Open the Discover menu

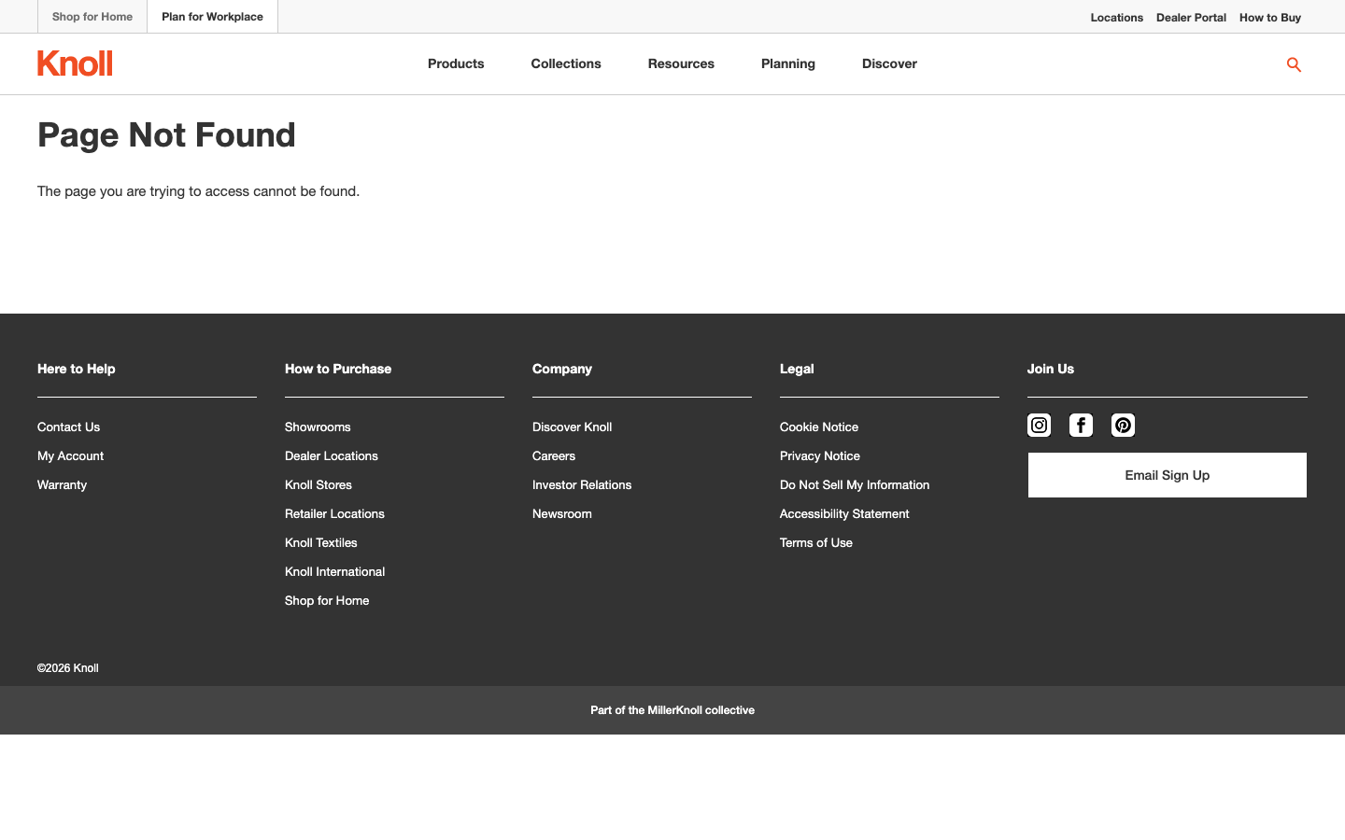coord(889,63)
